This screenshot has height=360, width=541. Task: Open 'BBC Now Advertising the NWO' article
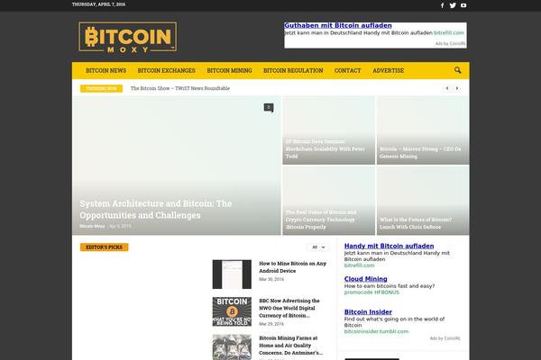[289, 308]
